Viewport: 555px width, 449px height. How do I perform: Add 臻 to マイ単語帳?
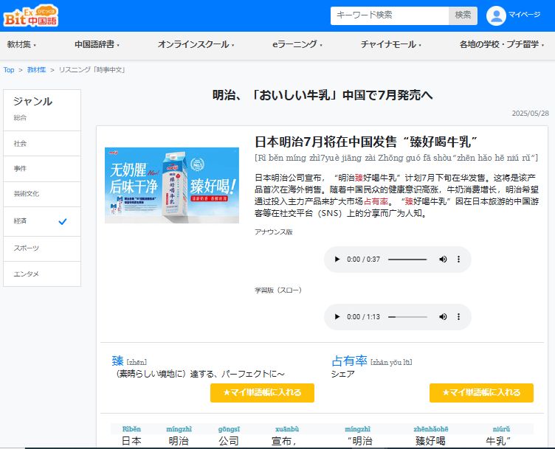pos(262,393)
